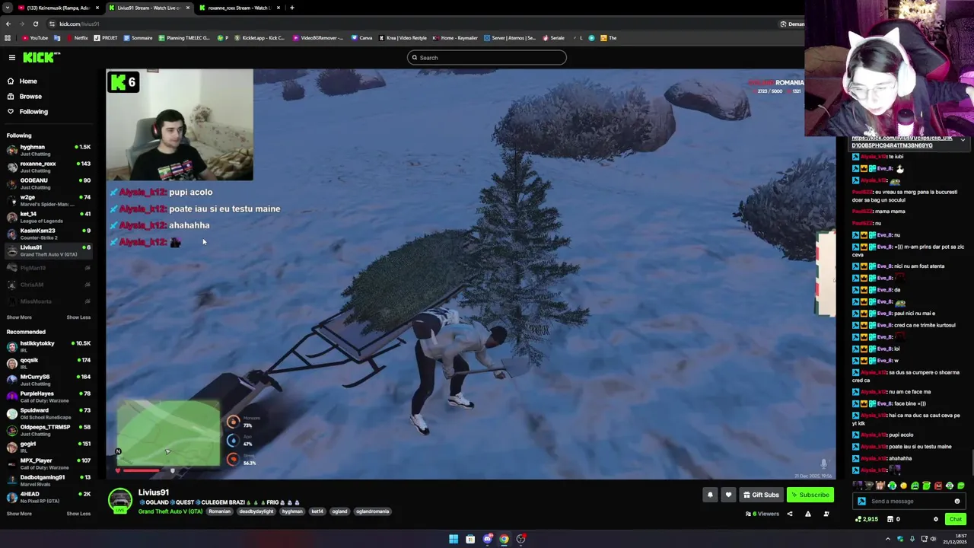Click the report warning triangle icon
The height and width of the screenshot is (548, 974).
tap(807, 515)
